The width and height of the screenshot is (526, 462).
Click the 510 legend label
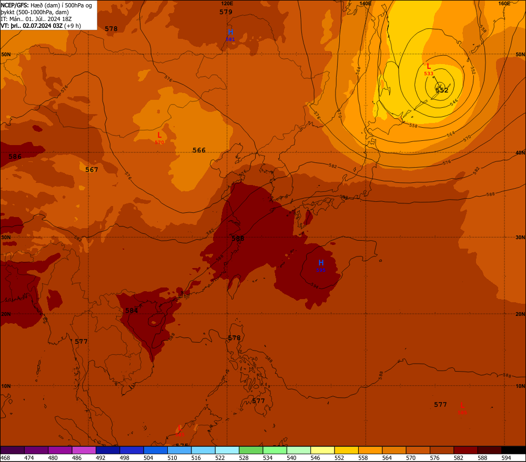coord(172,458)
